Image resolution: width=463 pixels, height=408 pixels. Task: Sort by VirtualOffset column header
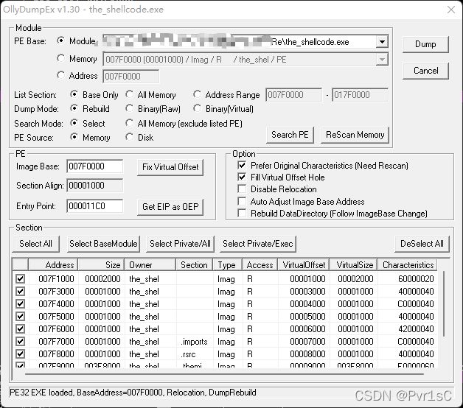tap(304, 265)
